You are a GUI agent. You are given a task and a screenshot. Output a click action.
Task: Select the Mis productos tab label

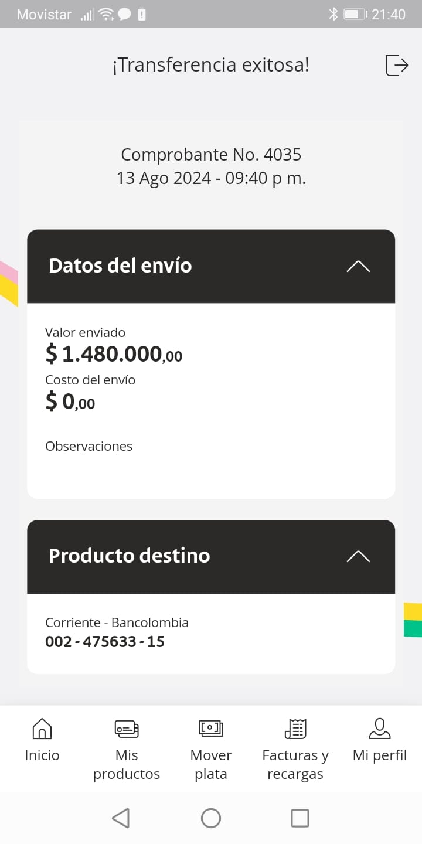(x=127, y=764)
